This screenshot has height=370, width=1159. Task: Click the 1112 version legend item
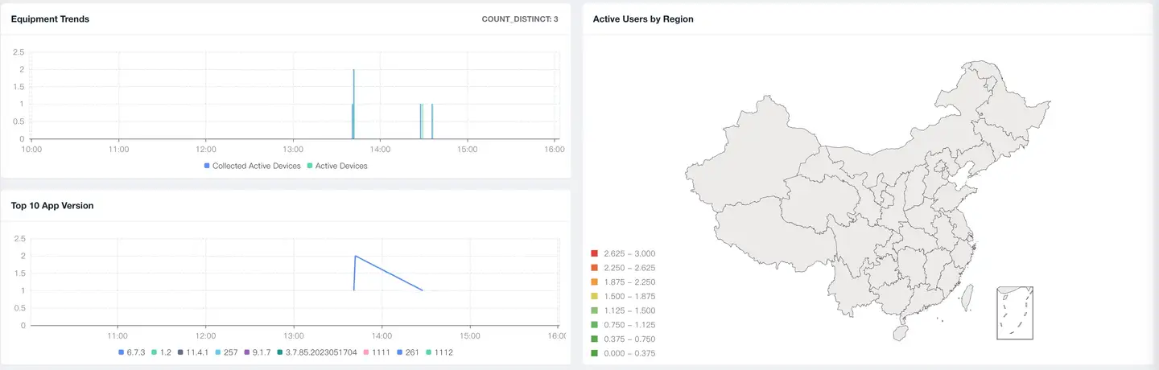pyautogui.click(x=441, y=352)
